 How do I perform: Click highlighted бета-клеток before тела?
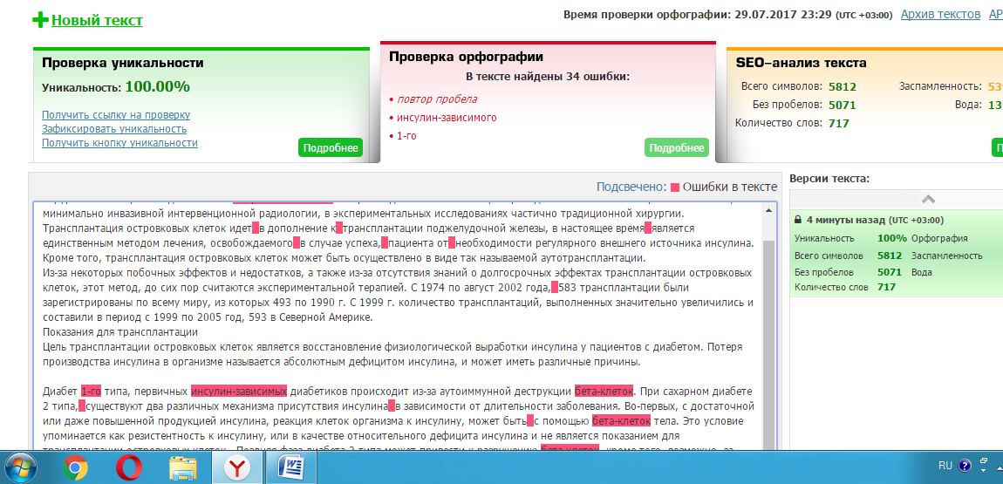(622, 420)
